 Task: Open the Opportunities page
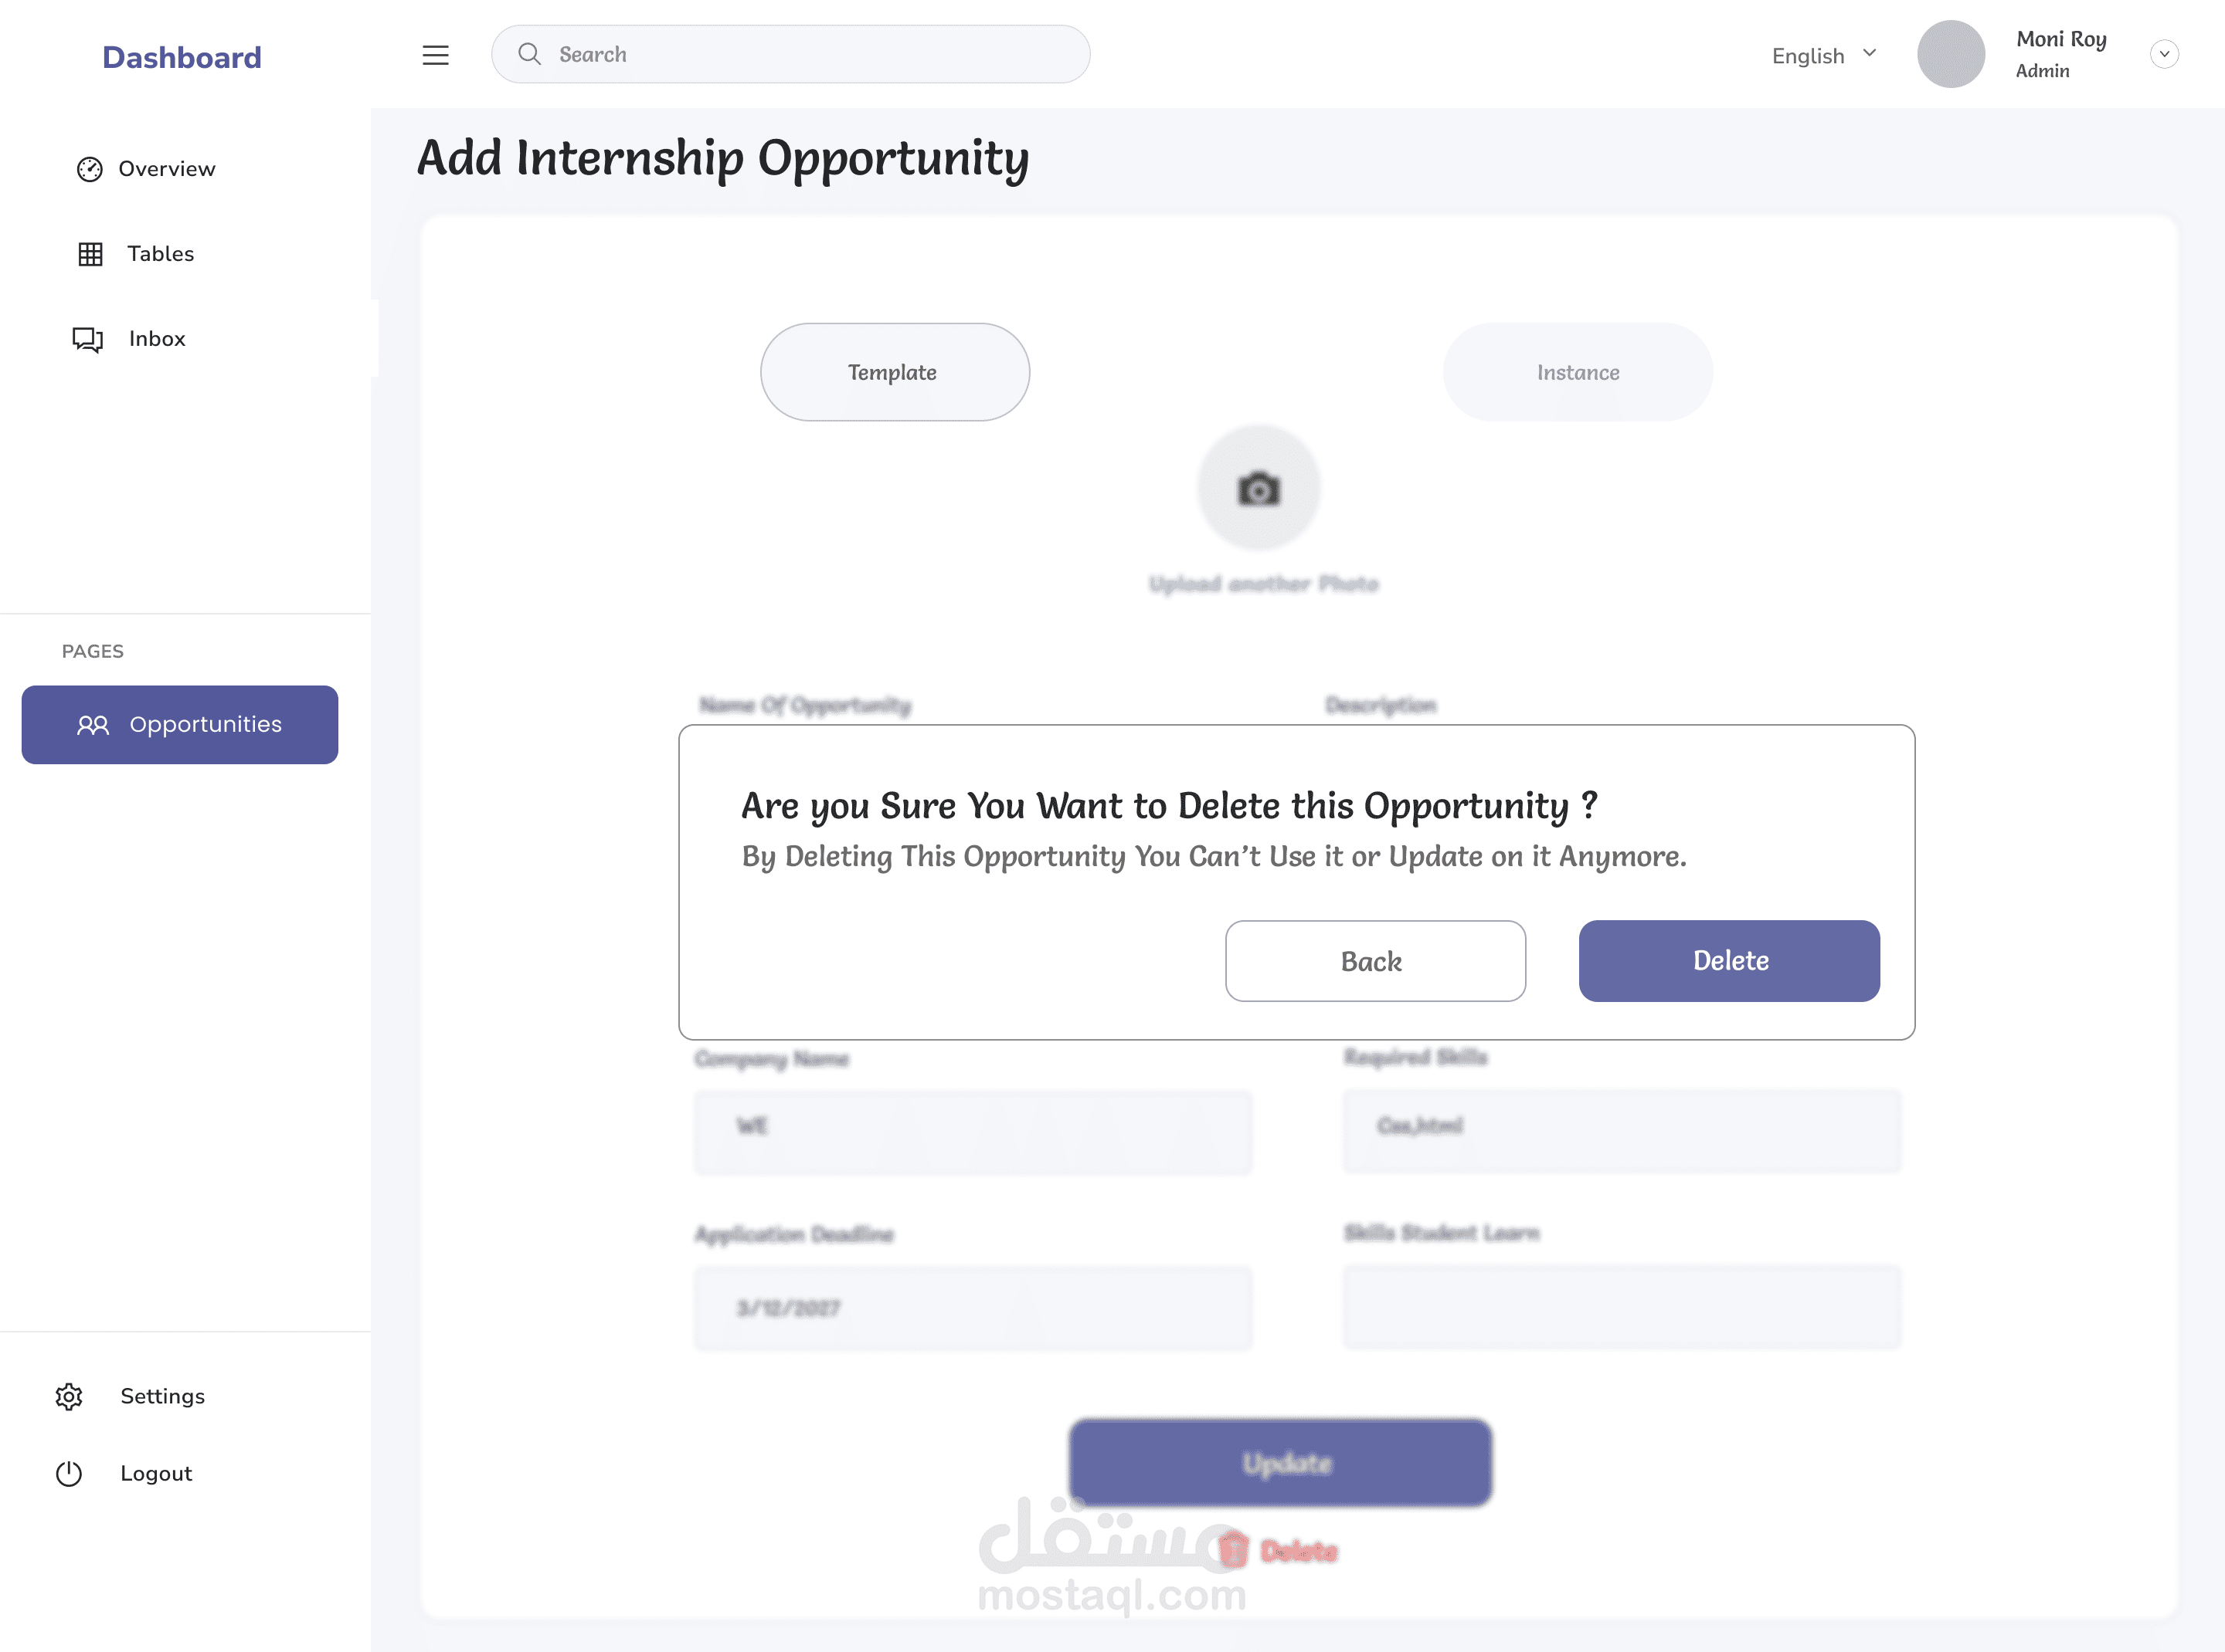click(180, 724)
